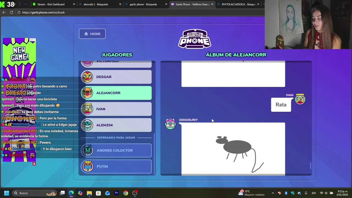Viewport: 352px width, 198px height.
Task: Click the players list scrollbar
Action: point(154,154)
